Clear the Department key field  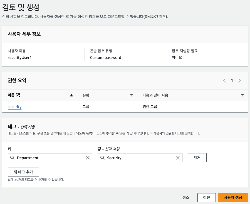click(x=88, y=158)
